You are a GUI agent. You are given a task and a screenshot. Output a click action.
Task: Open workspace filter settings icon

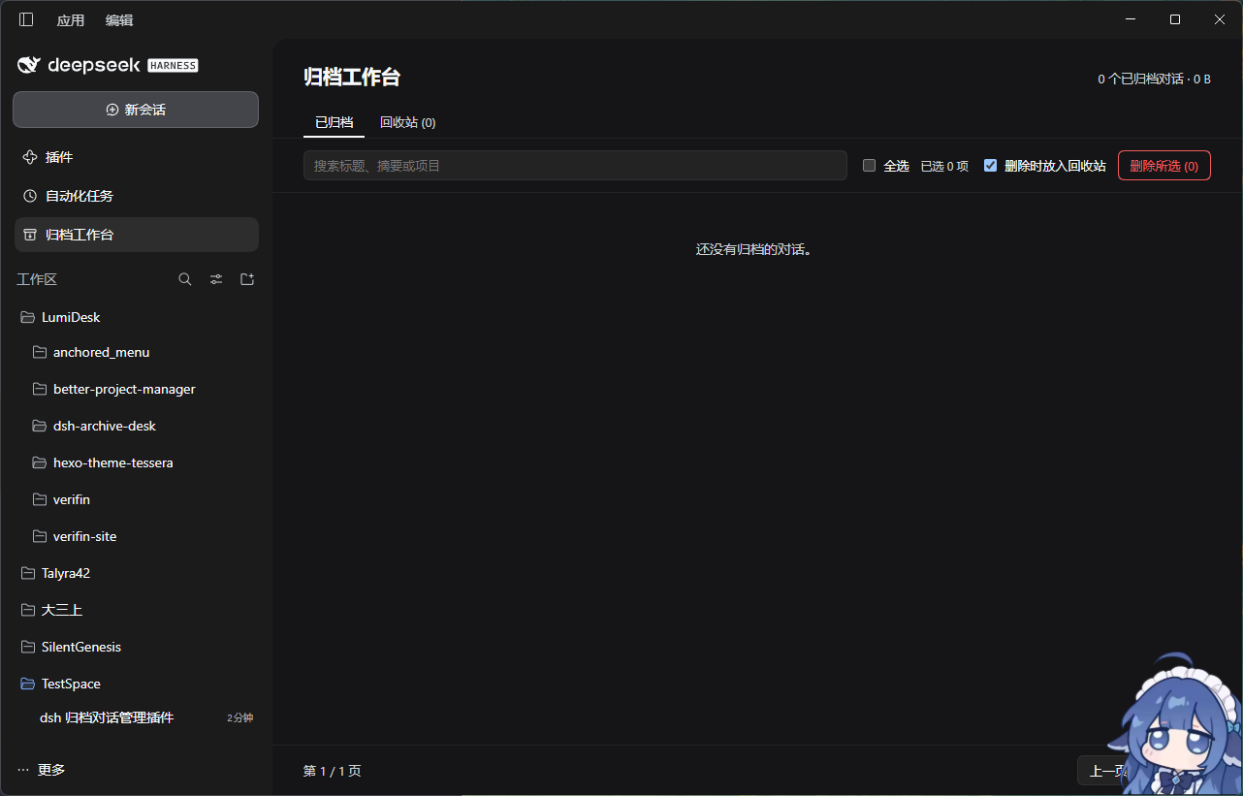216,279
